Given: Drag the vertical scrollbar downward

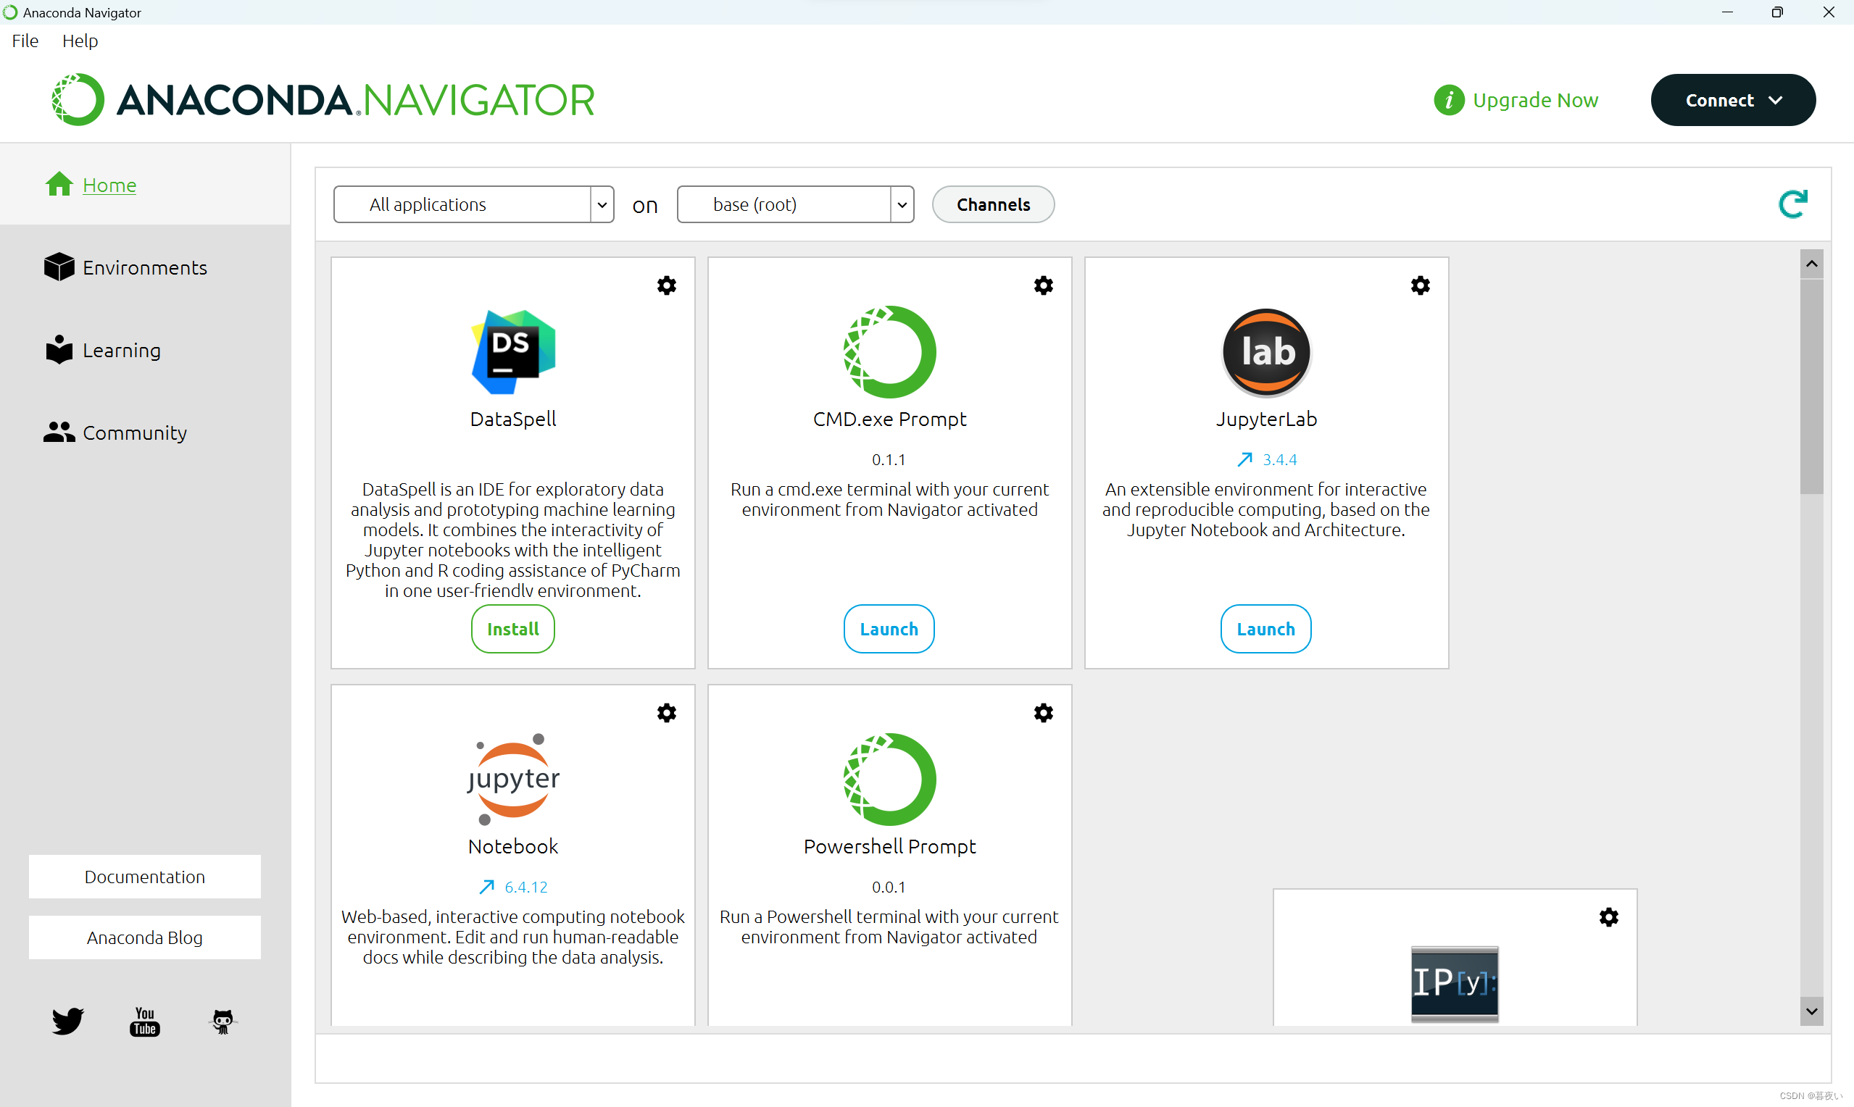Looking at the screenshot, I should tap(1818, 383).
